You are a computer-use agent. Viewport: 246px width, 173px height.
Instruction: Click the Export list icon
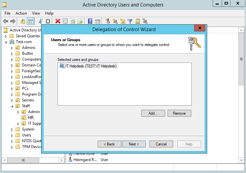[80, 21]
